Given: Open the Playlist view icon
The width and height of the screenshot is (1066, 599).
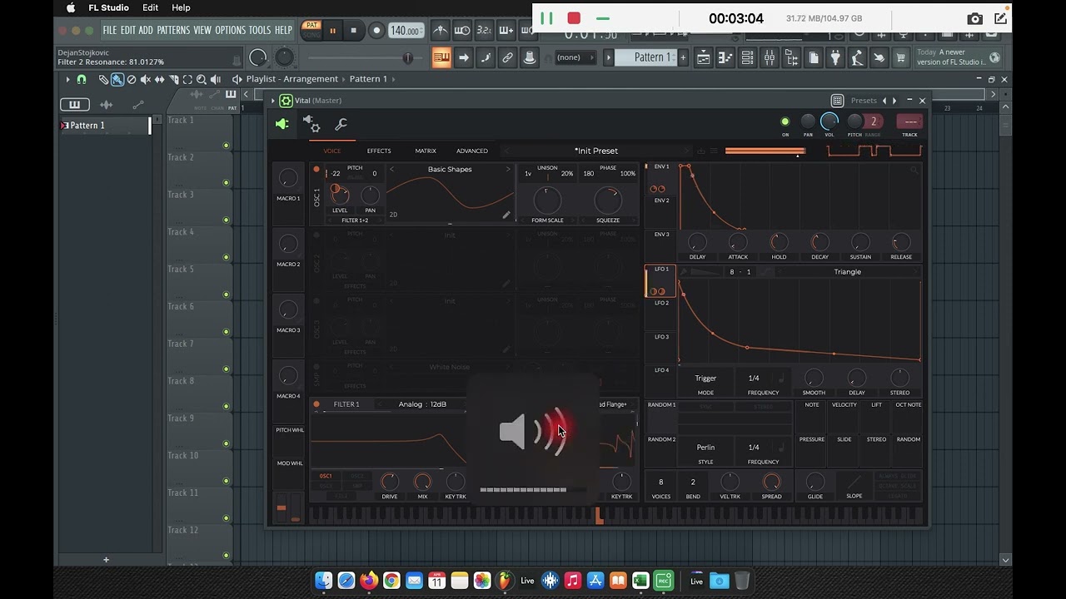Looking at the screenshot, I should tap(704, 57).
